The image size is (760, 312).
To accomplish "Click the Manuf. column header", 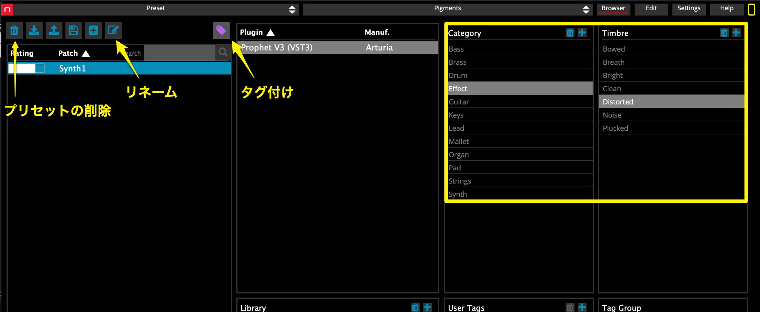I will pyautogui.click(x=377, y=32).
